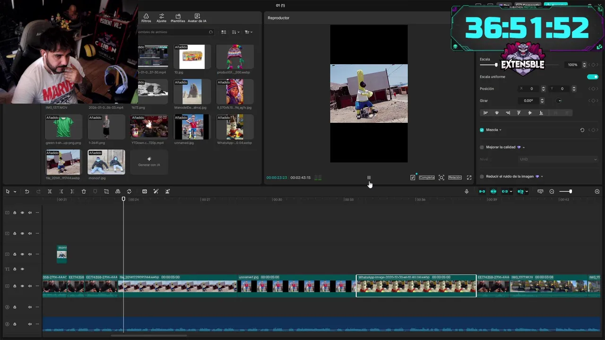Open the Plantillas tab

click(x=178, y=18)
